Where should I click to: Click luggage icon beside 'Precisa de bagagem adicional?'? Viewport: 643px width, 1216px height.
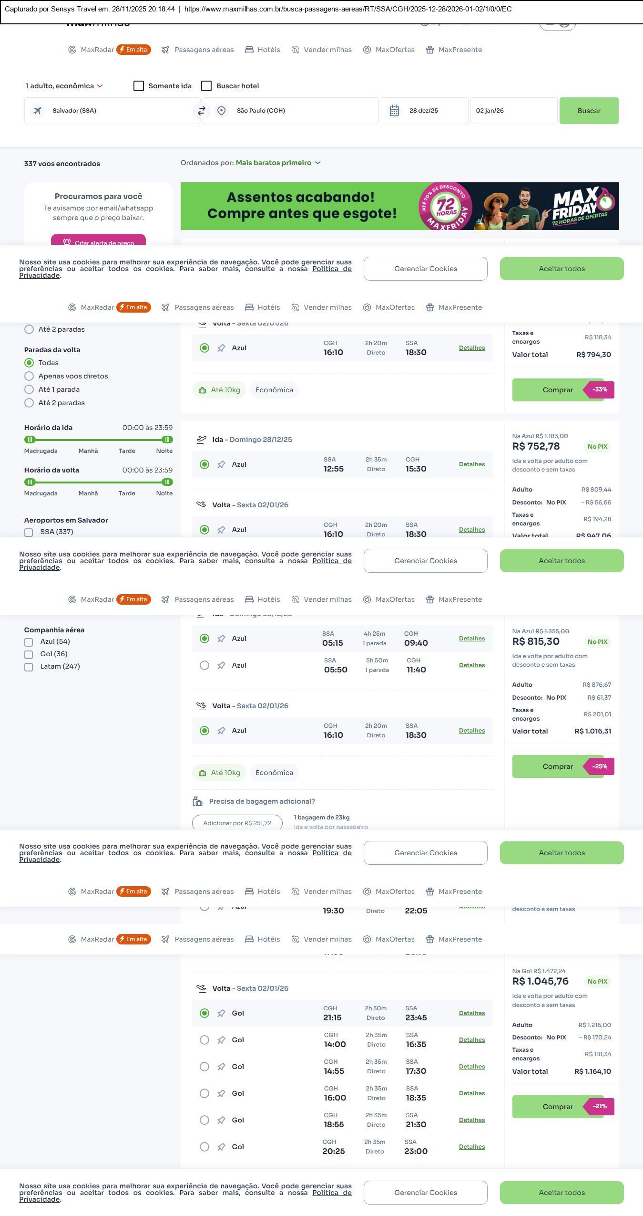[x=197, y=801]
